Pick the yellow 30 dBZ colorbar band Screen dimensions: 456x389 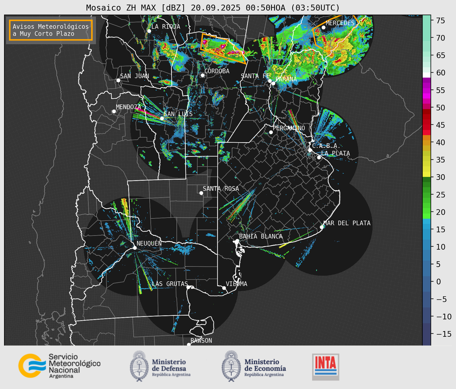426,175
